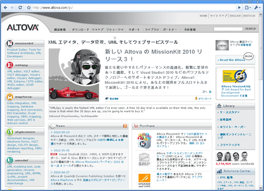This screenshot has width=264, height=191.
Task: Click the BLOG speech bubble icon
Action: click(249, 56)
